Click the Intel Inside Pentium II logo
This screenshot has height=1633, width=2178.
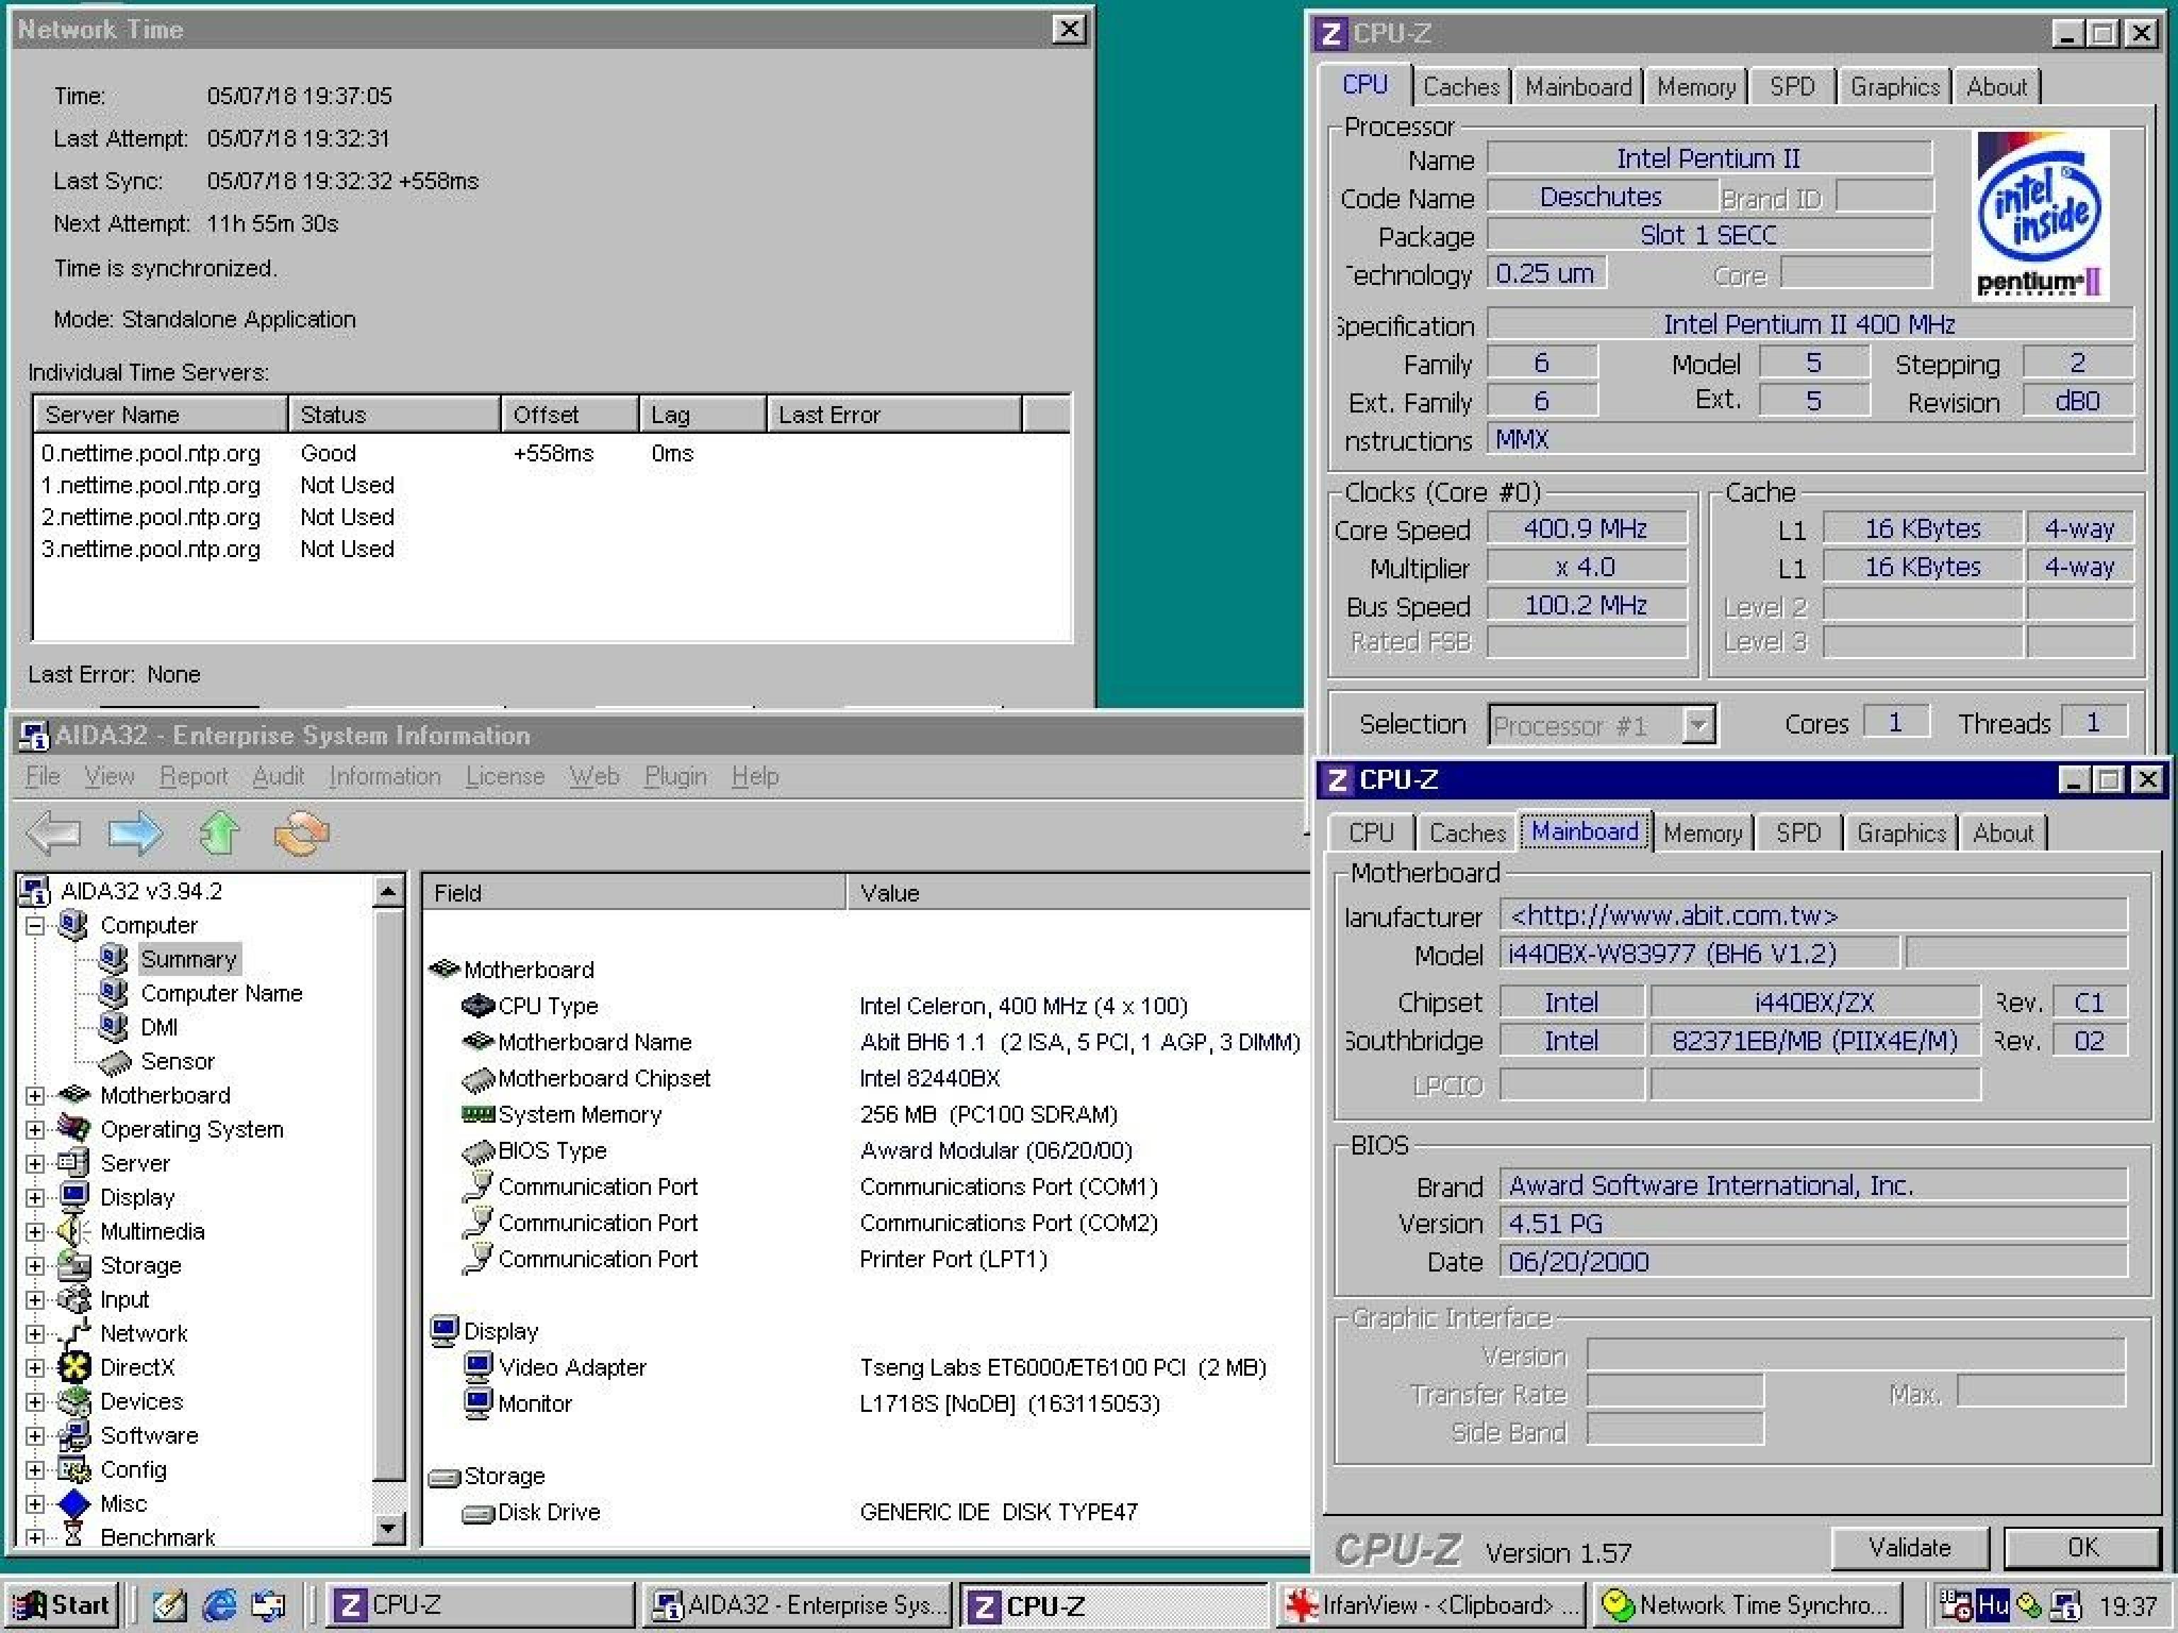point(2040,215)
